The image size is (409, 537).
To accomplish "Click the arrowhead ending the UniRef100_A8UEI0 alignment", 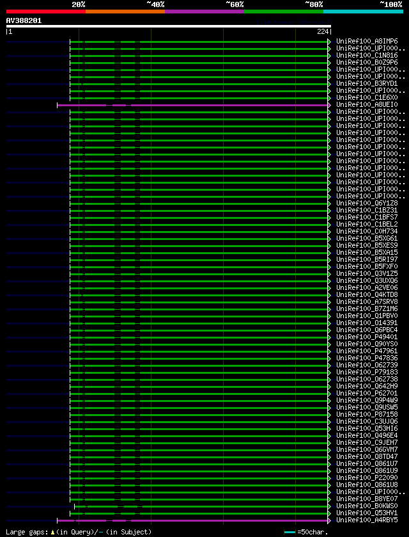I will point(329,105).
